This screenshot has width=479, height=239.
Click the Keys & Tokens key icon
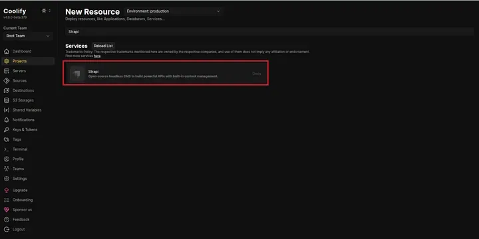pos(7,129)
